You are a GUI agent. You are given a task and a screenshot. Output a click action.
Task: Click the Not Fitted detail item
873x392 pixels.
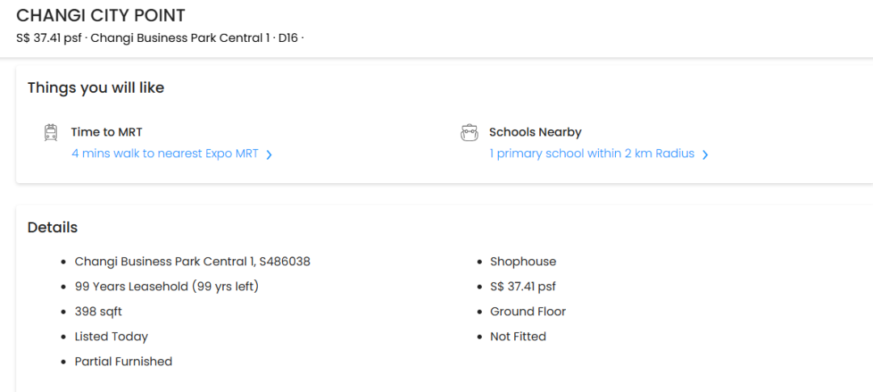[x=518, y=336]
